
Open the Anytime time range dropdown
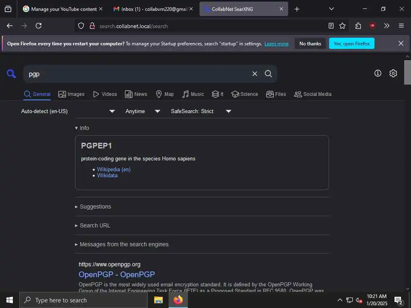click(143, 111)
